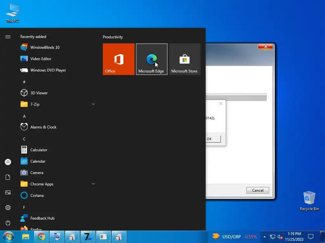Jump to the # letter index
The width and height of the screenshot is (325, 243).
[24, 82]
